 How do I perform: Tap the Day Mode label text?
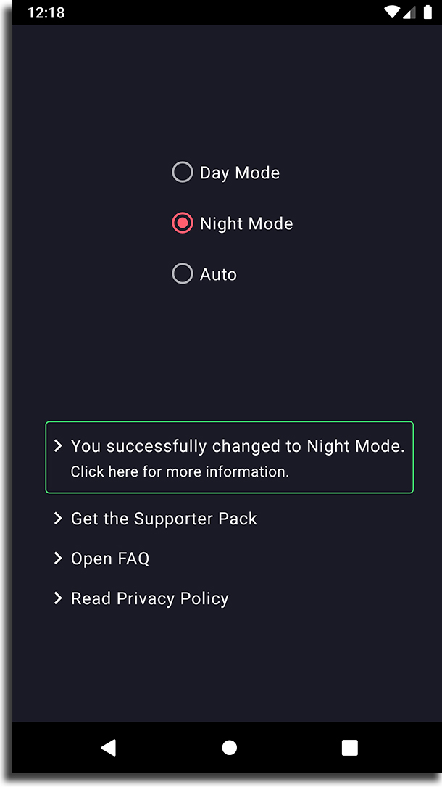(x=240, y=173)
